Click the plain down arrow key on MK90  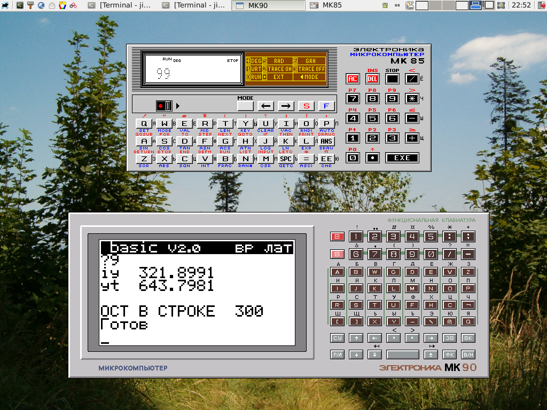point(356,355)
